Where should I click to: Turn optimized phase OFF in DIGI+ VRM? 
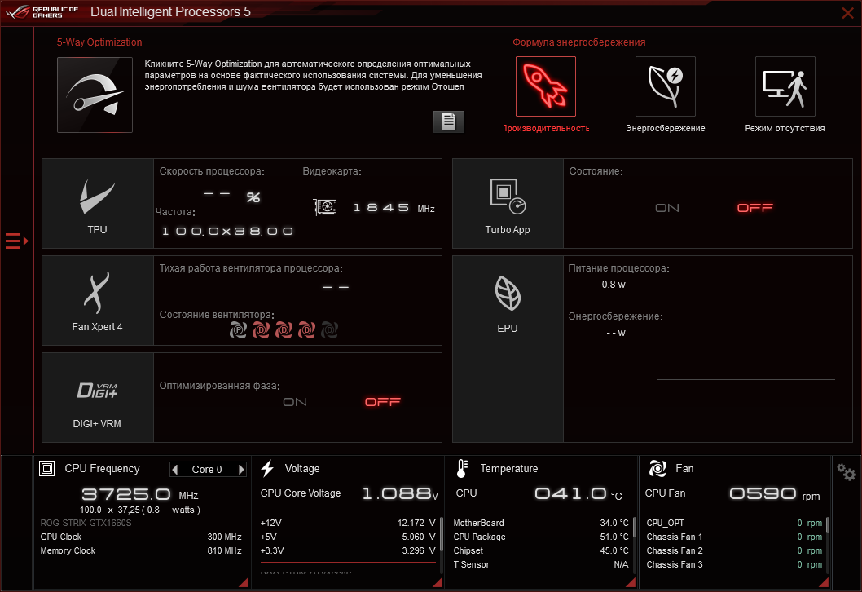383,402
